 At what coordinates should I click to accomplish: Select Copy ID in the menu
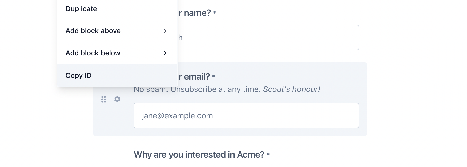pyautogui.click(x=79, y=75)
